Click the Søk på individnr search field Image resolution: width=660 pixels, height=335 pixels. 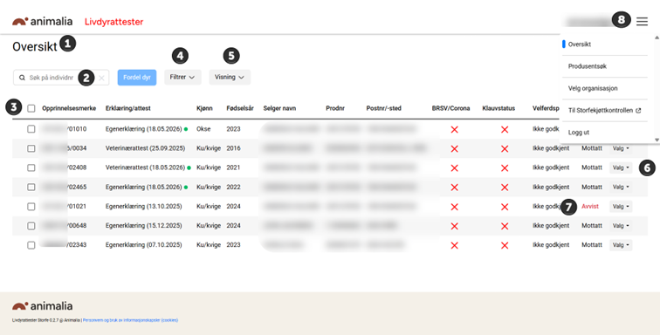(61, 78)
